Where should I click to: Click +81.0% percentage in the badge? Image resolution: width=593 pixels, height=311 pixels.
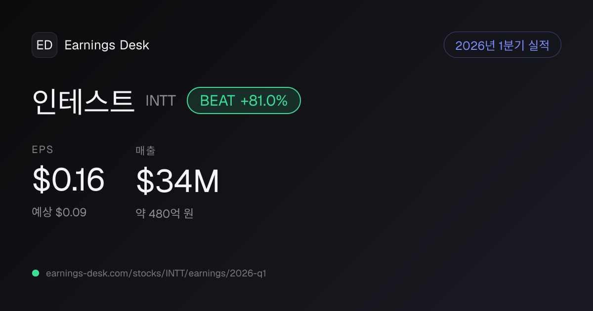[x=264, y=101]
